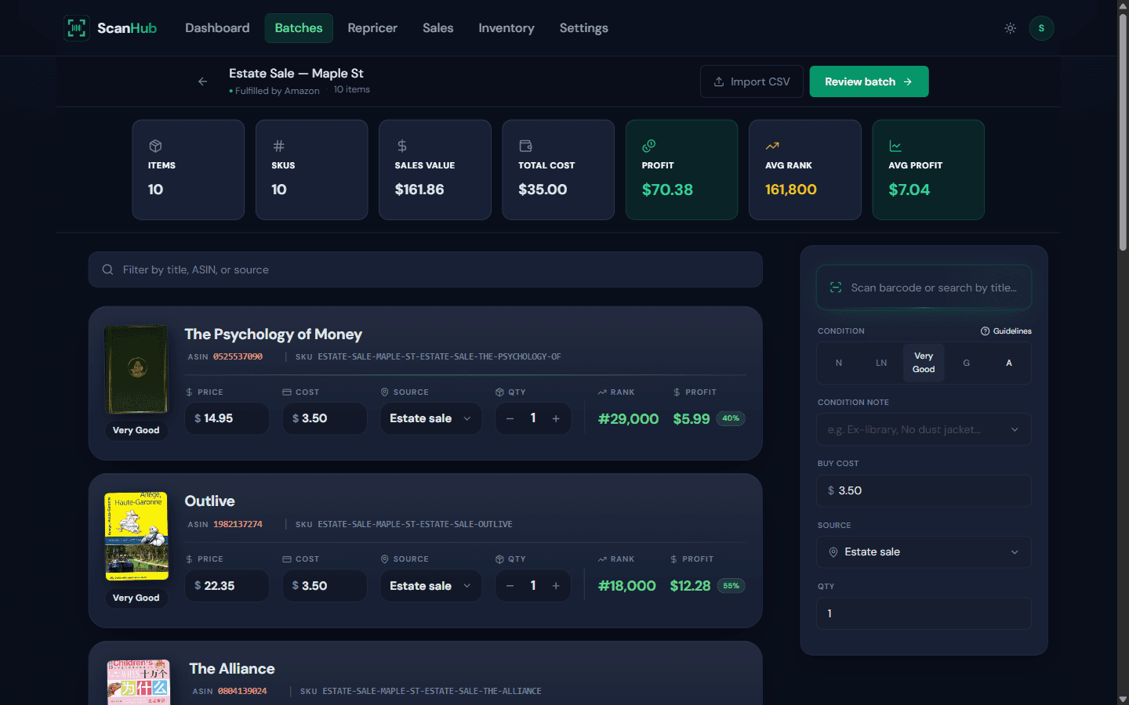Open the Repricer tab

click(x=372, y=28)
